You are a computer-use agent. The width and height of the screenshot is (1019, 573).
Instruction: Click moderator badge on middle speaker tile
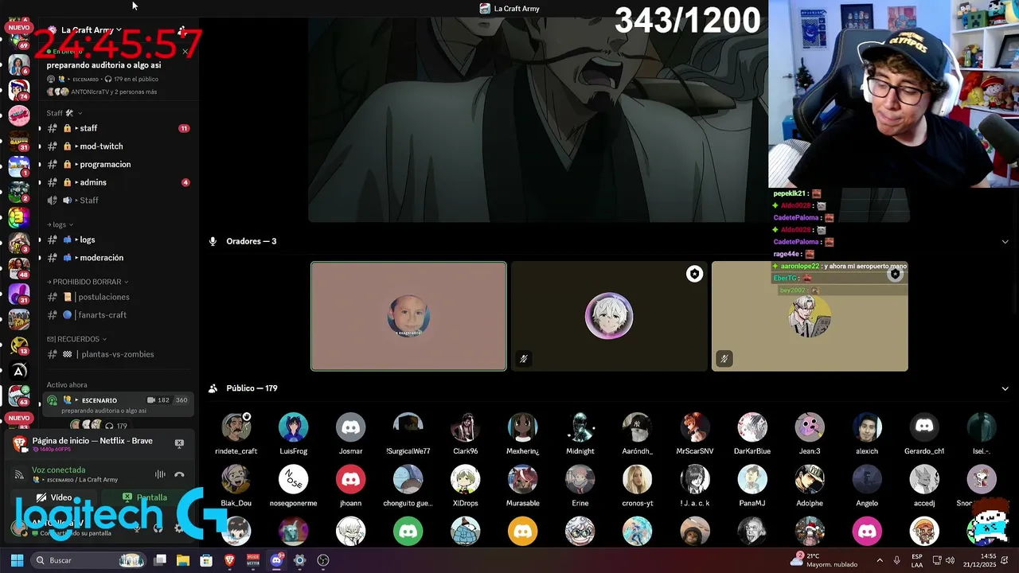[694, 274]
